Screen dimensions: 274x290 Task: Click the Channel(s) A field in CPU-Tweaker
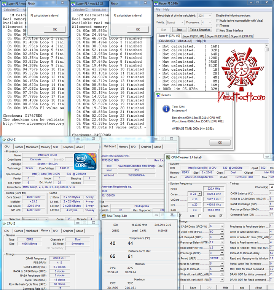pyautogui.click(x=272, y=187)
